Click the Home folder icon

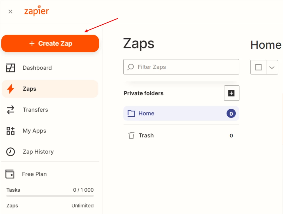point(131,113)
